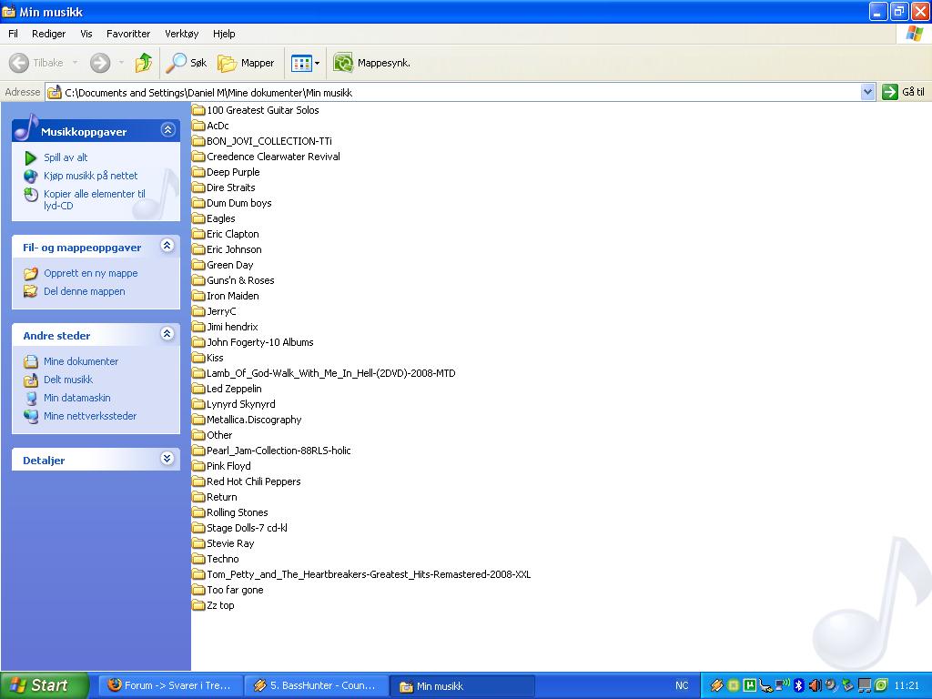Select John Fogerty-10 Albums folder name

(x=259, y=342)
